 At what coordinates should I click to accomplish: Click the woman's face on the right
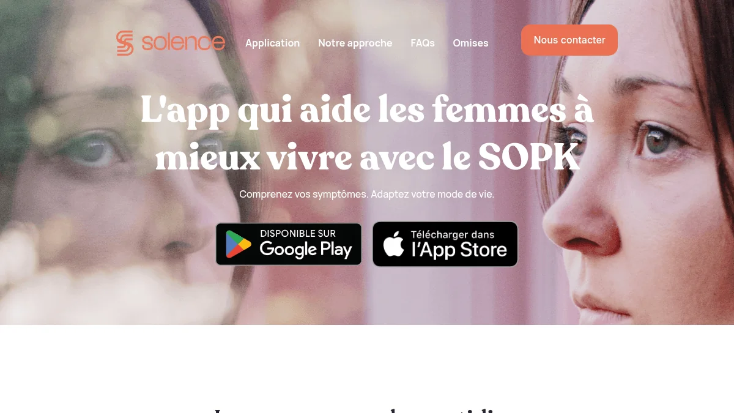pos(636,177)
